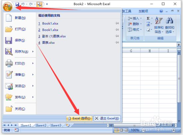This screenshot has height=135, width=183.
Task: Expand the formula bar chevron
Action: 179,45
